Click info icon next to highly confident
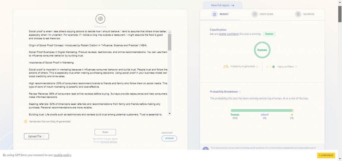 click(296, 67)
